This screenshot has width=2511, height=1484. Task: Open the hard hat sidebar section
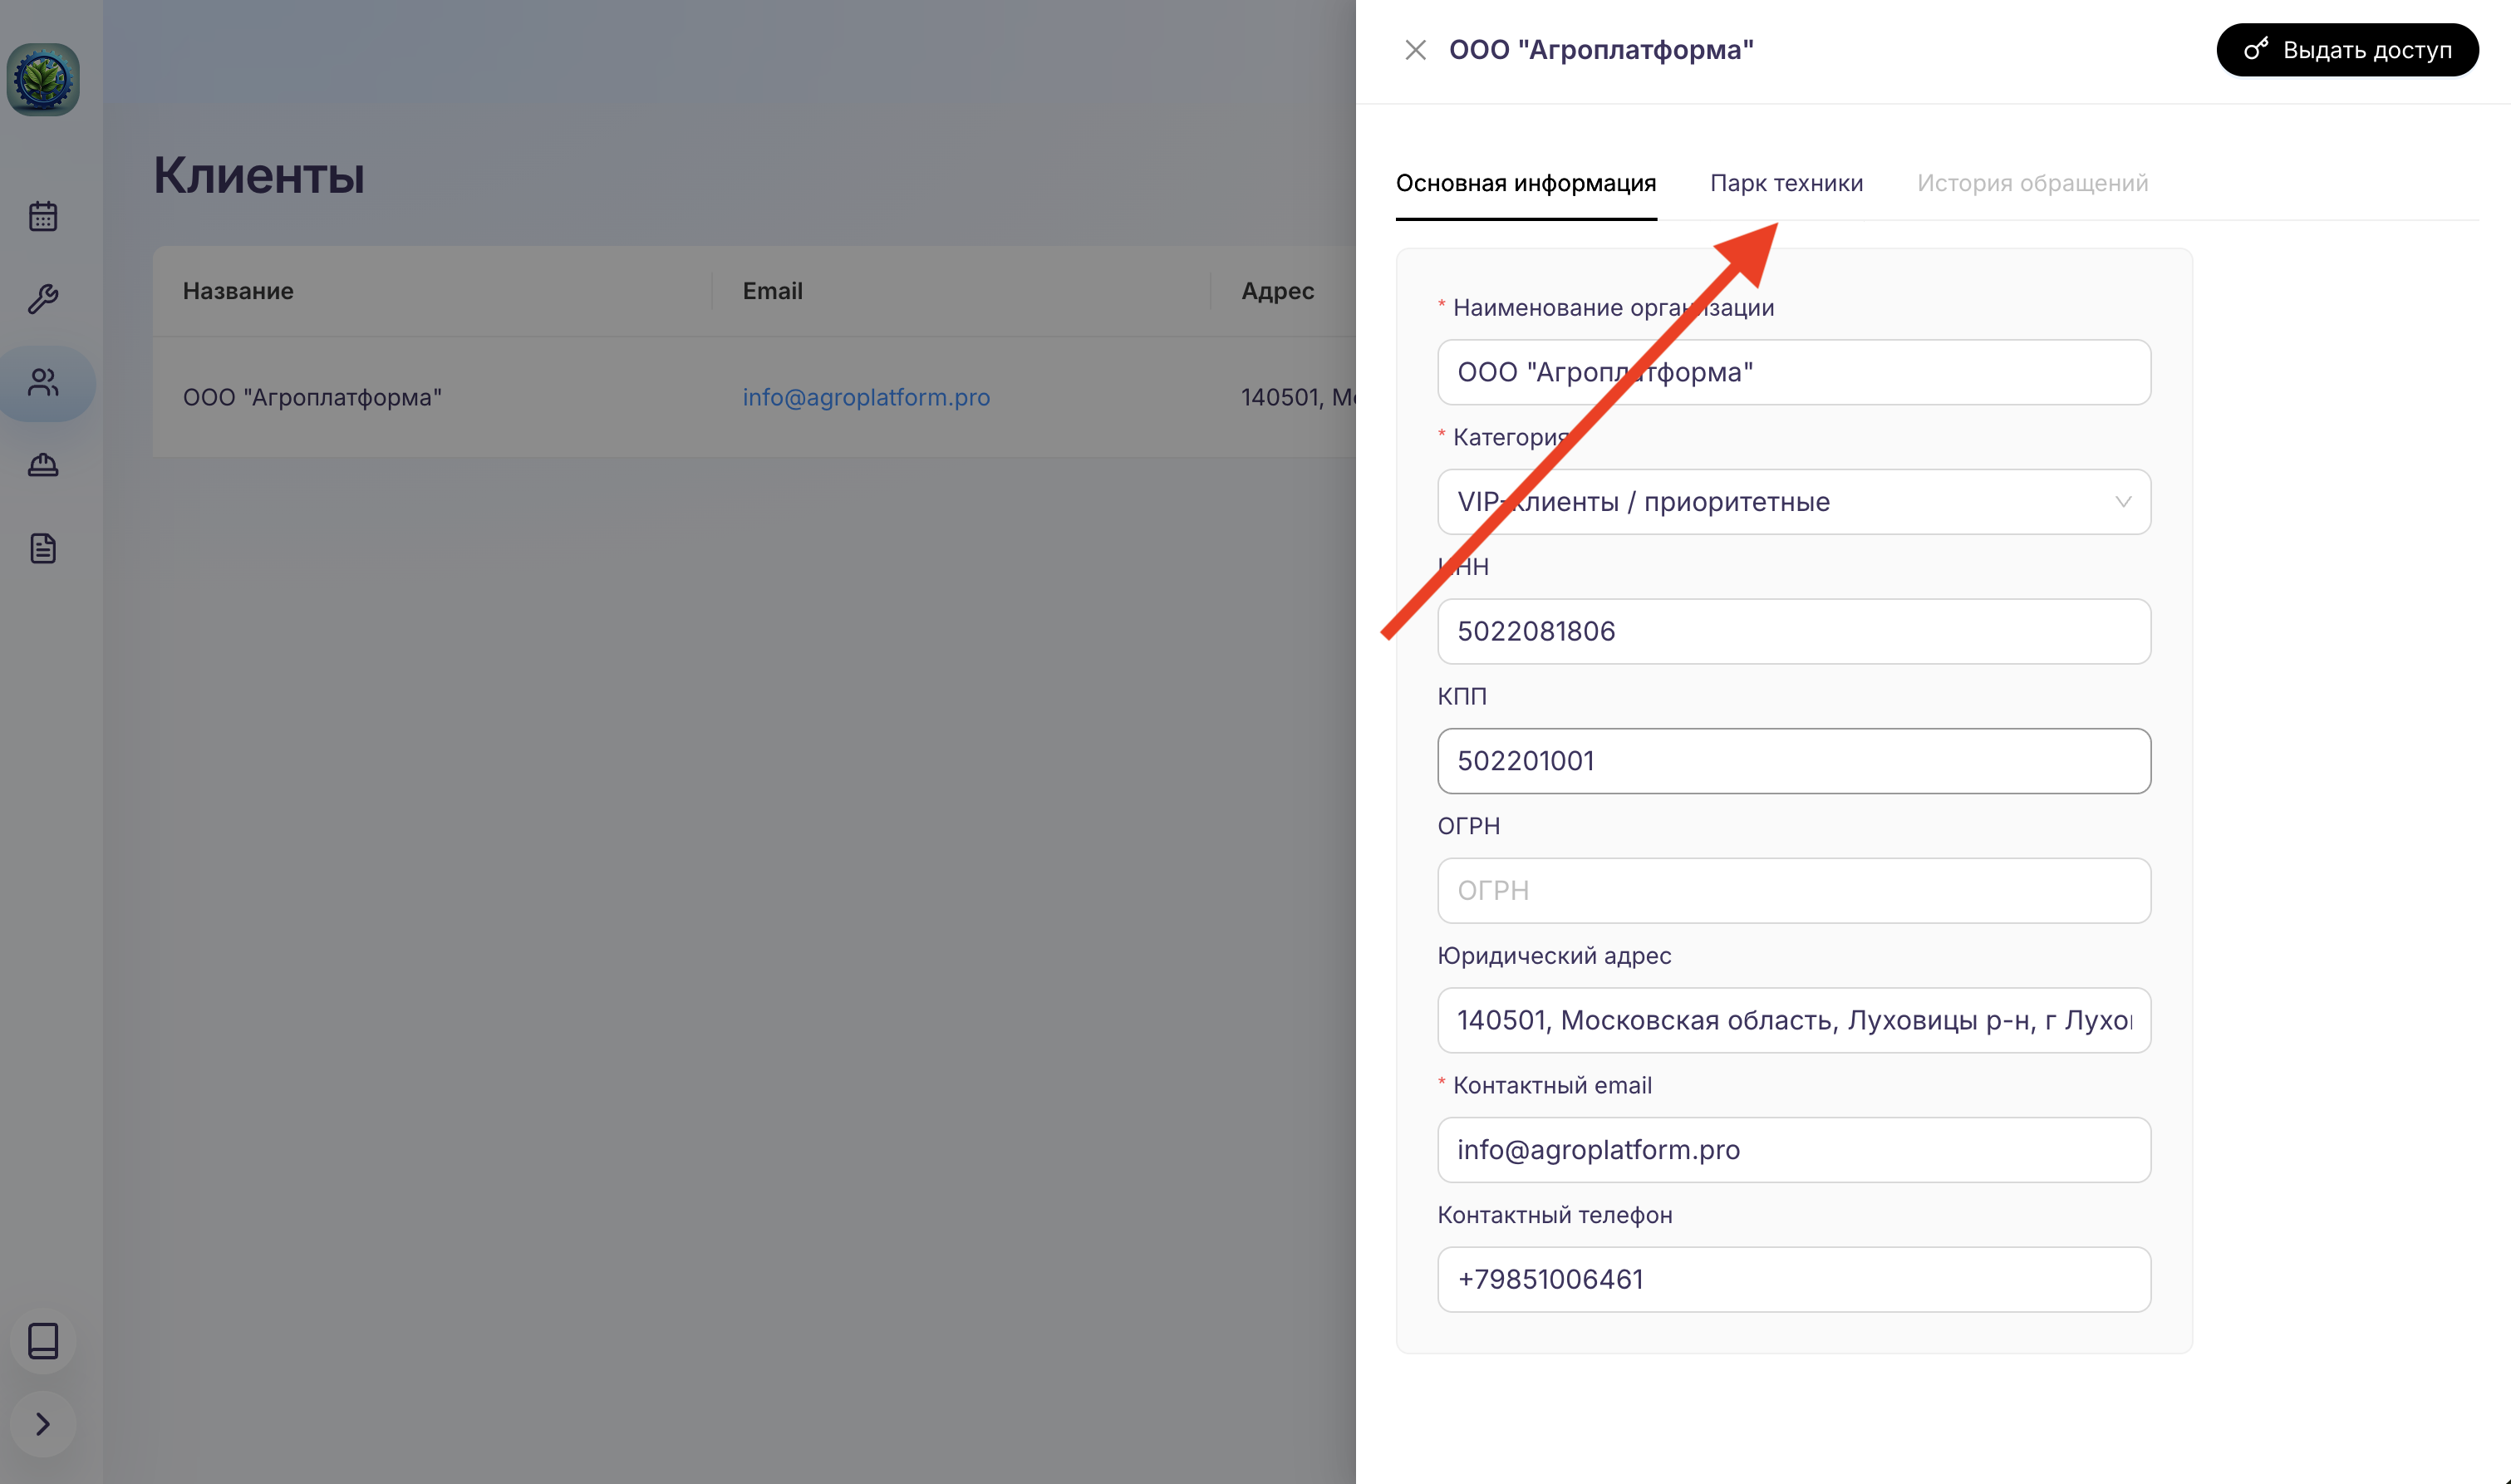coord(43,465)
